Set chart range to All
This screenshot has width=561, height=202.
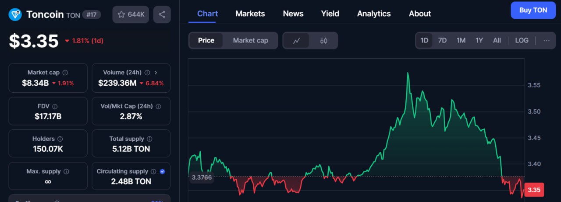497,40
